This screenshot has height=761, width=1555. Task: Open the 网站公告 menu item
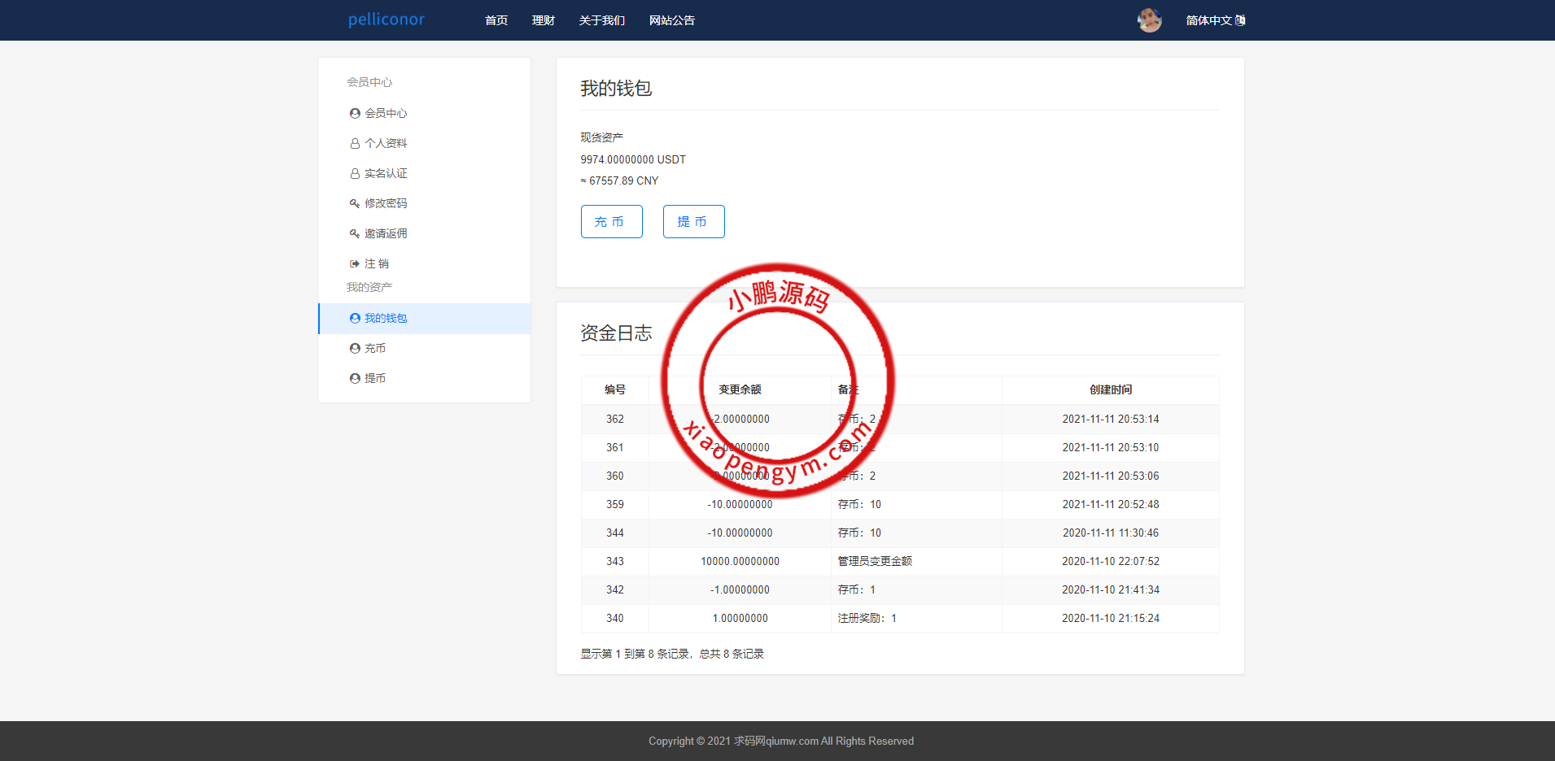(x=671, y=20)
